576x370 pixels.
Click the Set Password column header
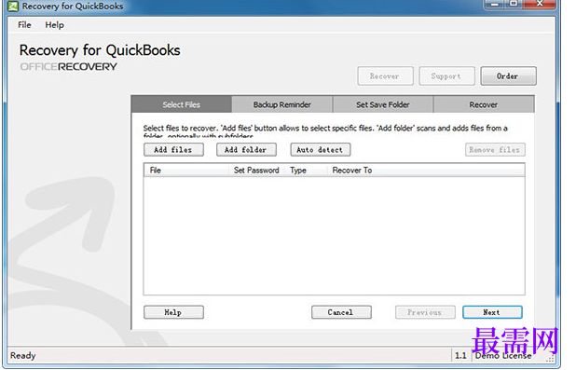coord(256,171)
